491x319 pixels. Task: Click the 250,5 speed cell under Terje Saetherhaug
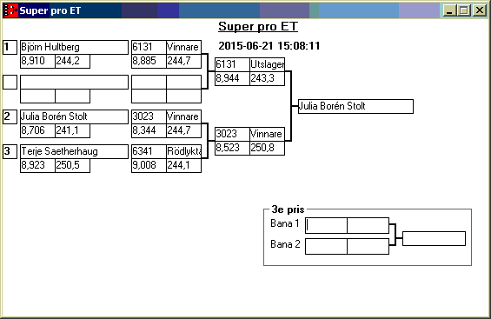[x=72, y=165]
